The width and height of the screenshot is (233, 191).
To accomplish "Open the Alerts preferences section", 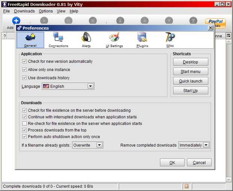I will point(86,40).
